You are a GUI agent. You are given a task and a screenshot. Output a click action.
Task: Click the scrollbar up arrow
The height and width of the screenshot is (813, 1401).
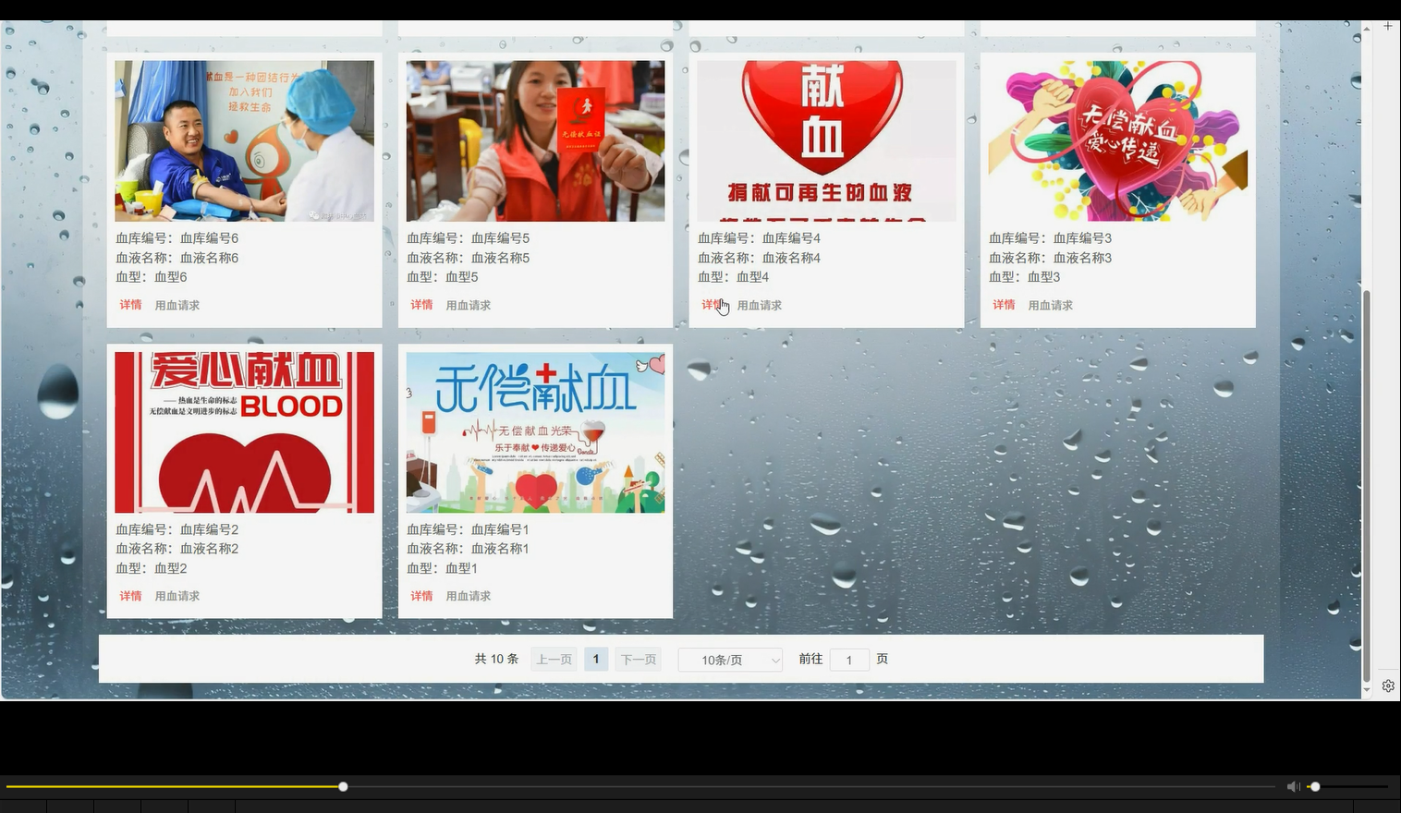(1366, 28)
